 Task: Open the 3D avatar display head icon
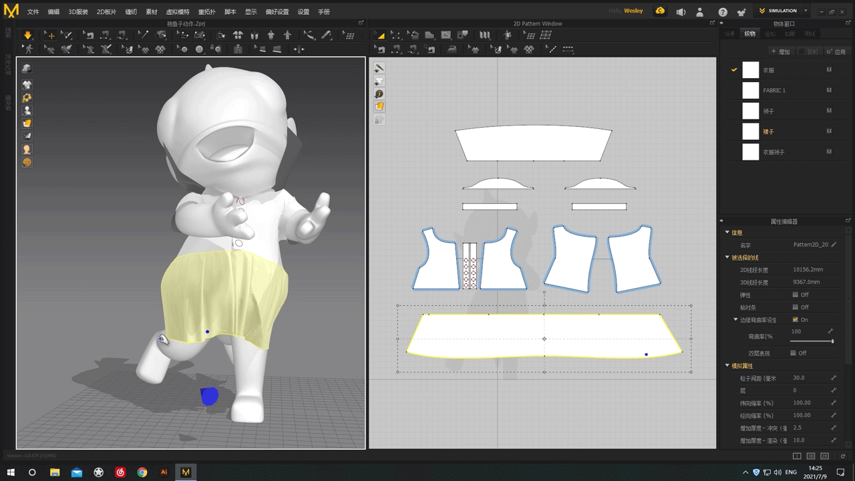click(x=27, y=149)
